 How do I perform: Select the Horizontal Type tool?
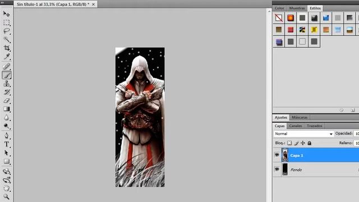tap(6, 144)
